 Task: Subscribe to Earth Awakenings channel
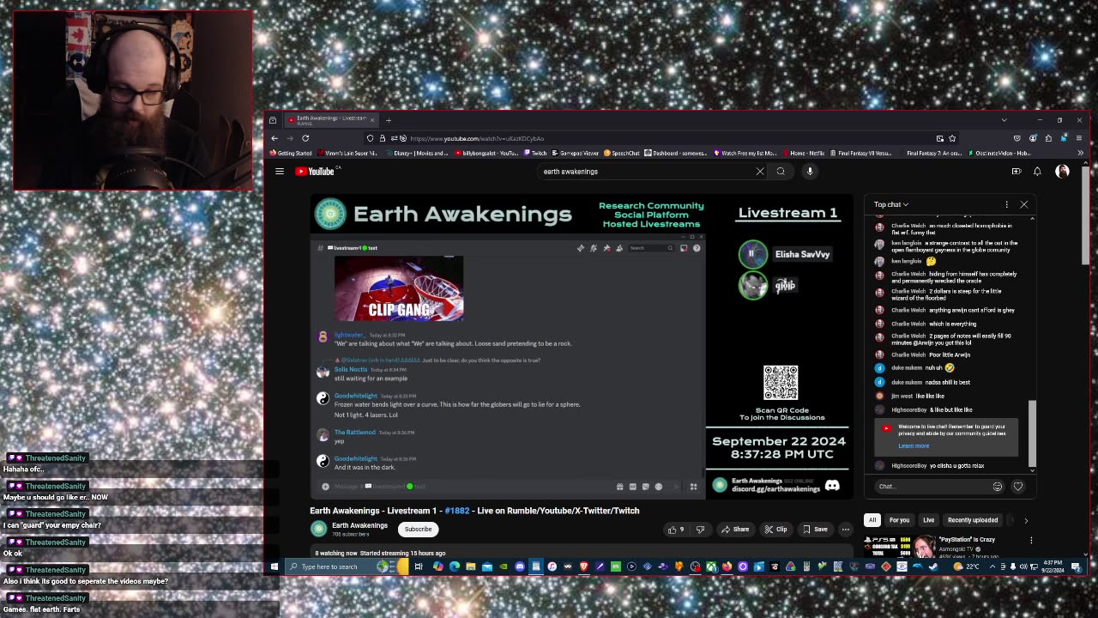click(x=419, y=529)
